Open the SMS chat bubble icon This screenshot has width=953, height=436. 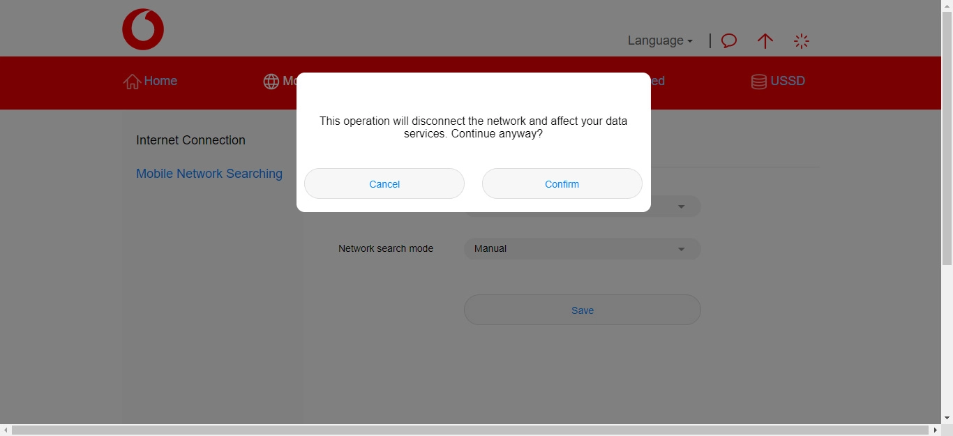click(x=728, y=40)
